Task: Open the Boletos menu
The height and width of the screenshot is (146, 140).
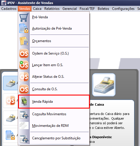Action: [103, 9]
